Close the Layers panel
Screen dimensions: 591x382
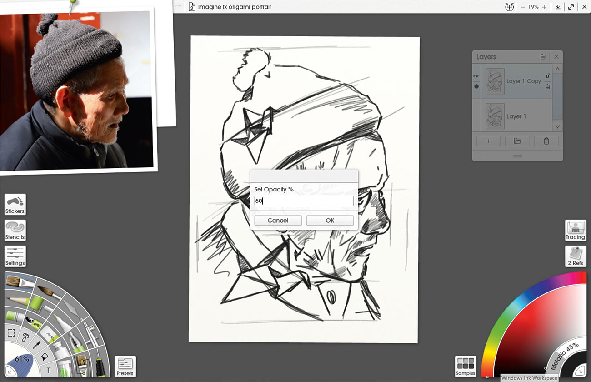556,57
